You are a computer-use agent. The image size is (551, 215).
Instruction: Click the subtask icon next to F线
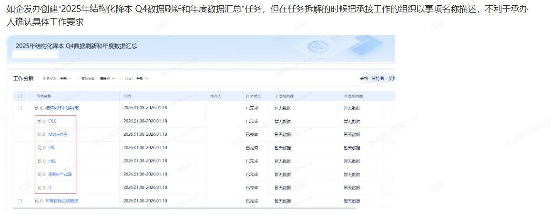tap(40, 148)
